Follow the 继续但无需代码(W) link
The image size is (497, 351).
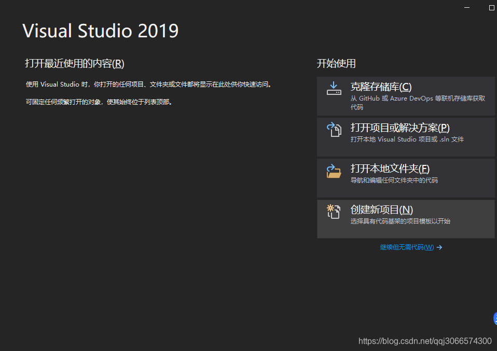(407, 247)
